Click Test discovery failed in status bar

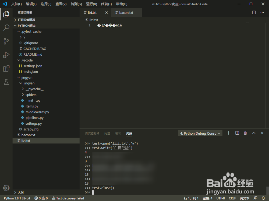(x=68, y=198)
